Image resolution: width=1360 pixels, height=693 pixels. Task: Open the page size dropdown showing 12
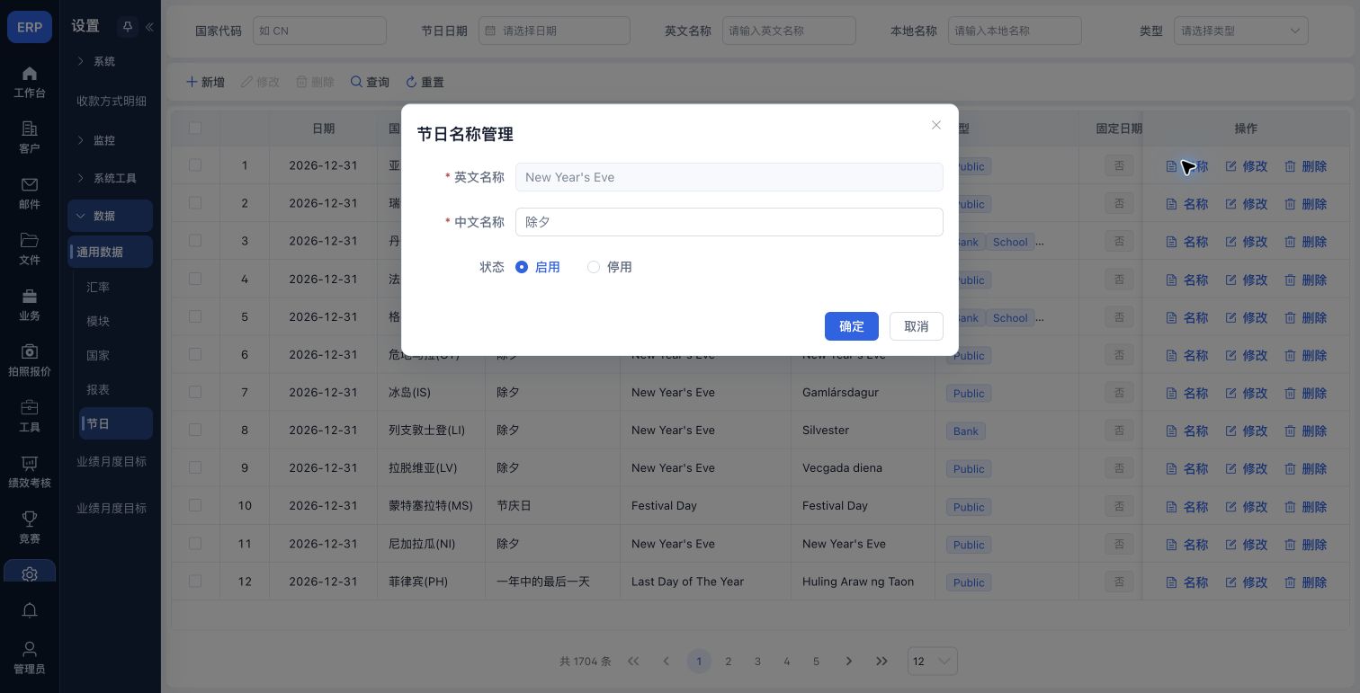tap(933, 662)
